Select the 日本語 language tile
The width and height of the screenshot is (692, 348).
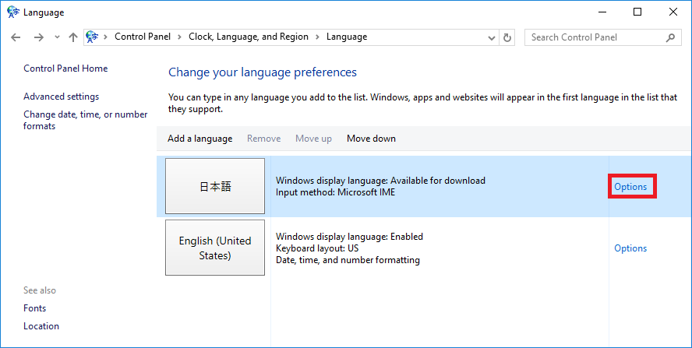(215, 186)
